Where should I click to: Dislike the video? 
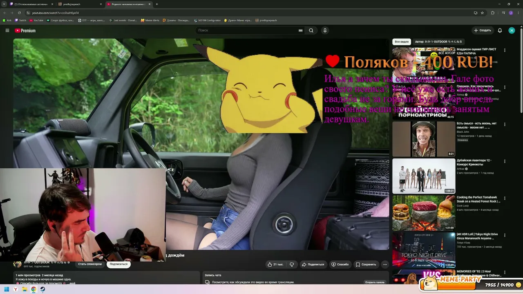pyautogui.click(x=292, y=265)
